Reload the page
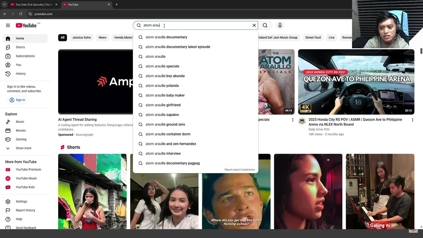The image size is (423, 238). click(20, 14)
